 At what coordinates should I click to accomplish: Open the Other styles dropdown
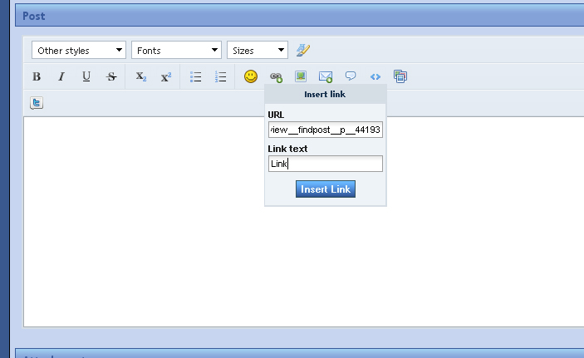pos(79,50)
